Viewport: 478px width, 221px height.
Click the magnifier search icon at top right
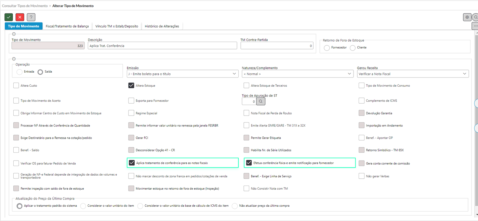click(475, 17)
